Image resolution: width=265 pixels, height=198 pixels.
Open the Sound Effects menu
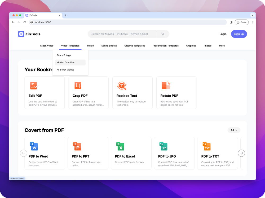pyautogui.click(x=109, y=46)
